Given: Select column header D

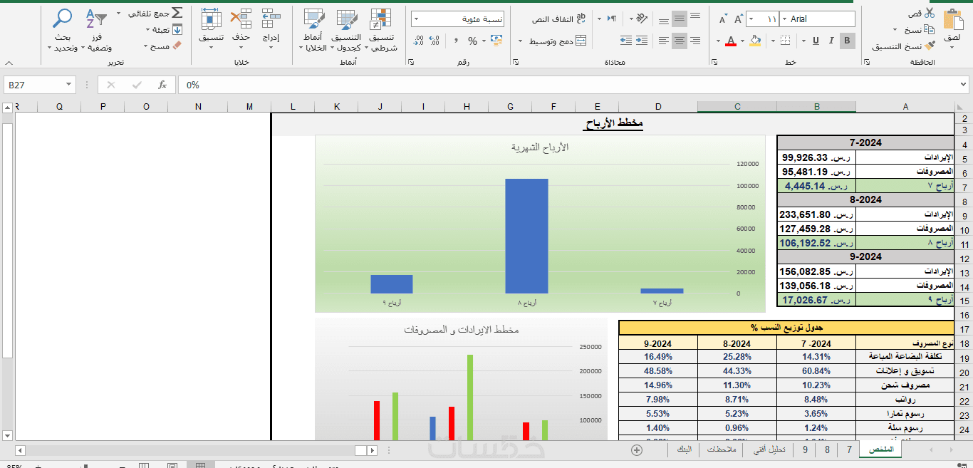Looking at the screenshot, I should click(658, 107).
